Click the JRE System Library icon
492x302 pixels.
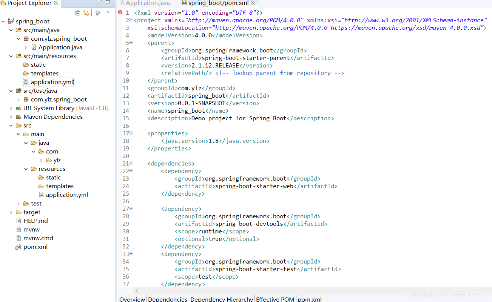[x=19, y=108]
